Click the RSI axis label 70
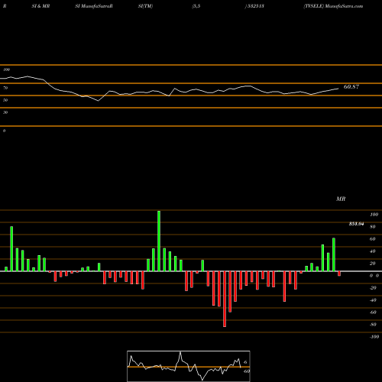The image size is (382, 382). [x=5, y=88]
